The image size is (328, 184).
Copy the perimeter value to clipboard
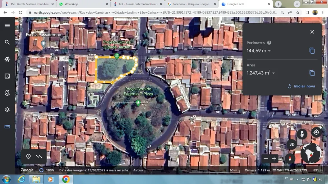click(312, 51)
